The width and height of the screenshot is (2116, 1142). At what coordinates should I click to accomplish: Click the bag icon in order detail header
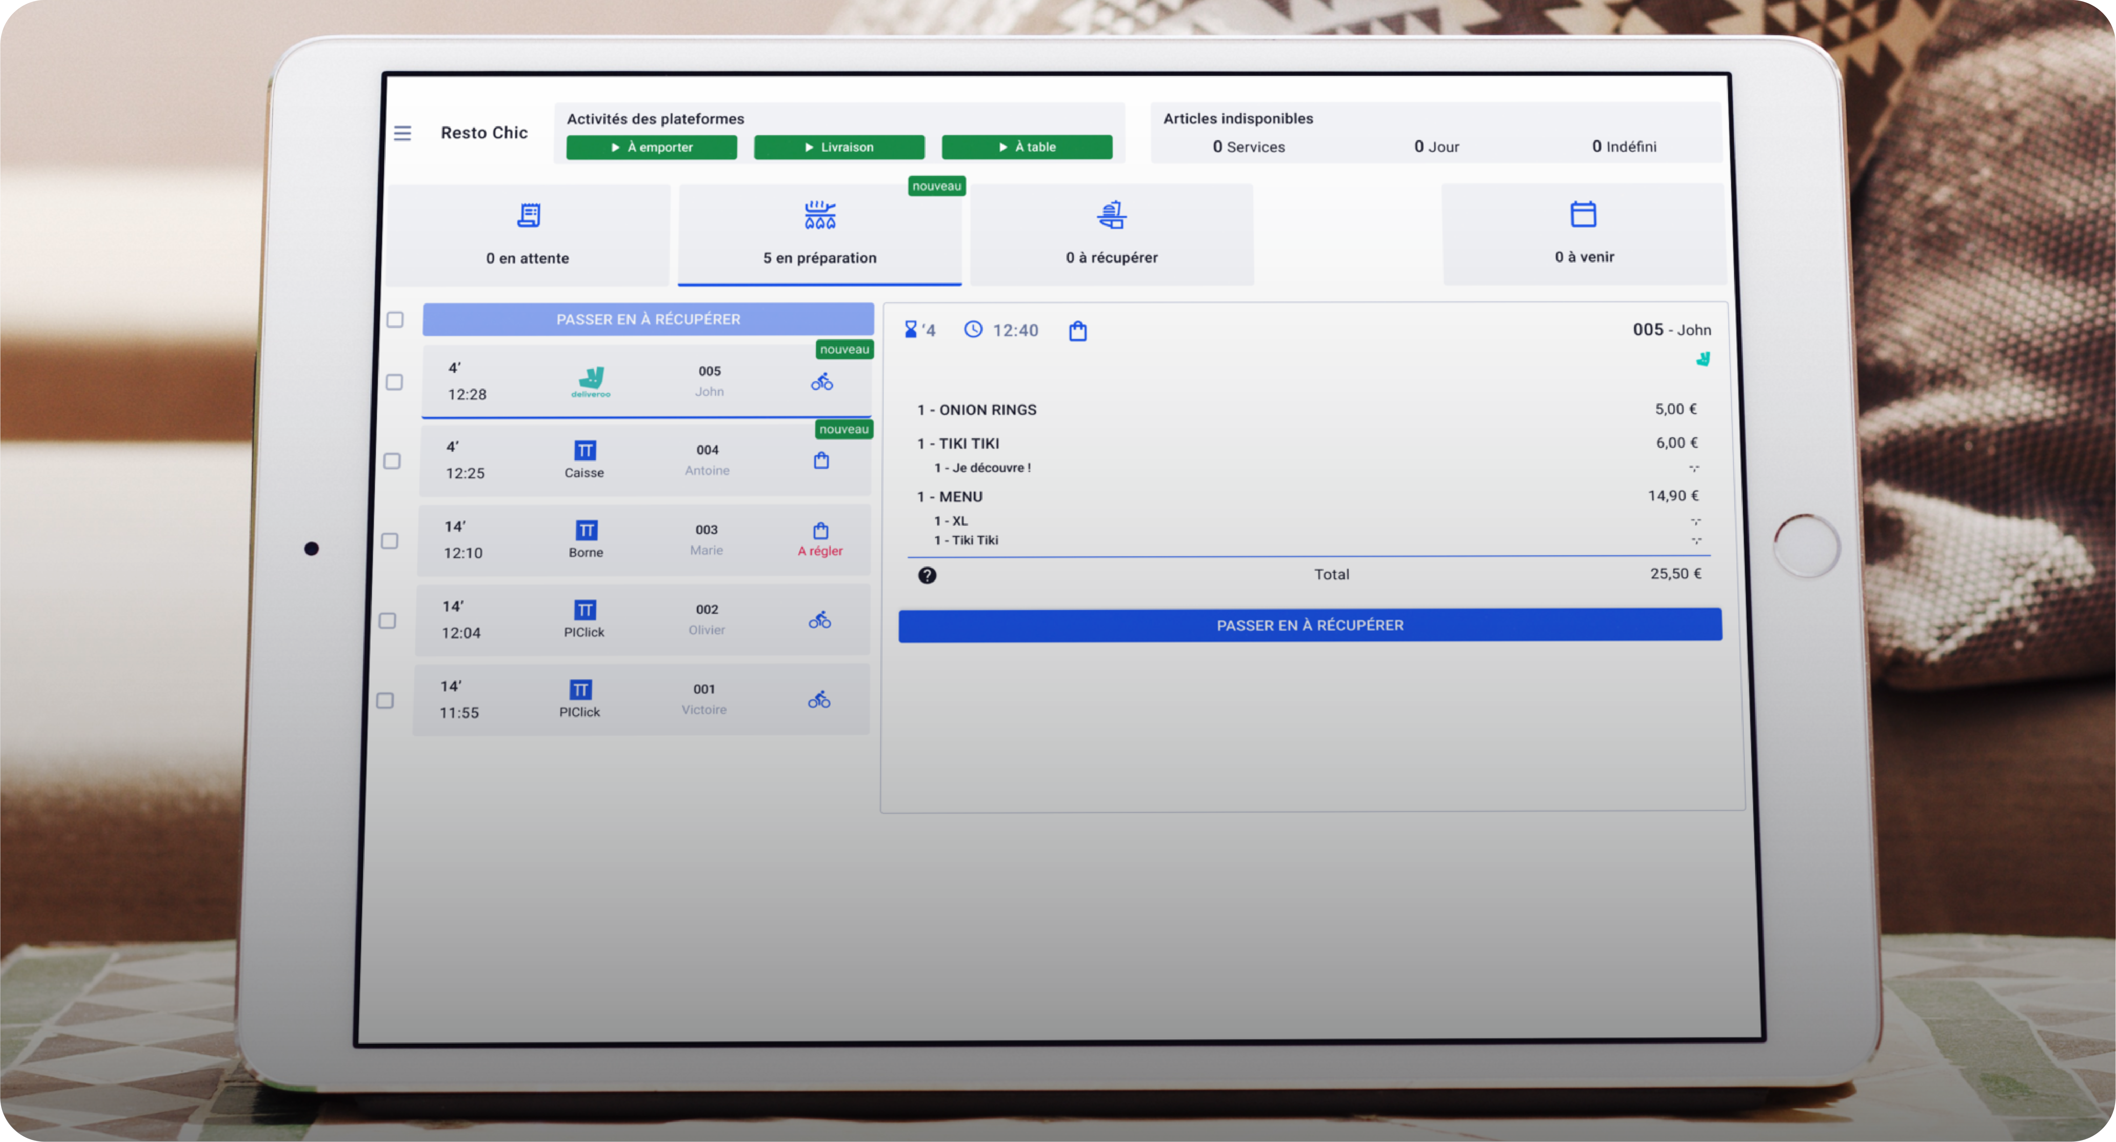[x=1078, y=331]
